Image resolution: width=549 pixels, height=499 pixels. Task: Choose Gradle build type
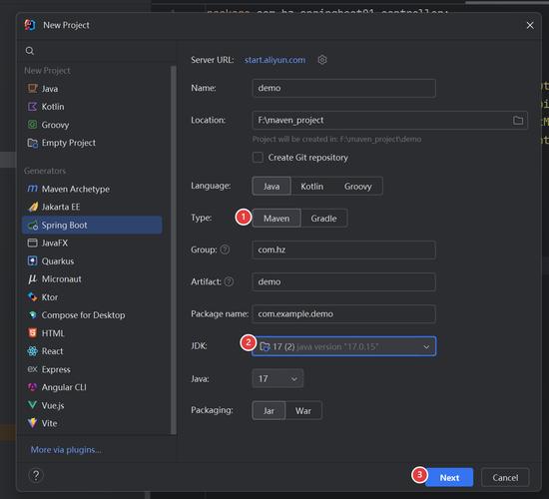323,219
